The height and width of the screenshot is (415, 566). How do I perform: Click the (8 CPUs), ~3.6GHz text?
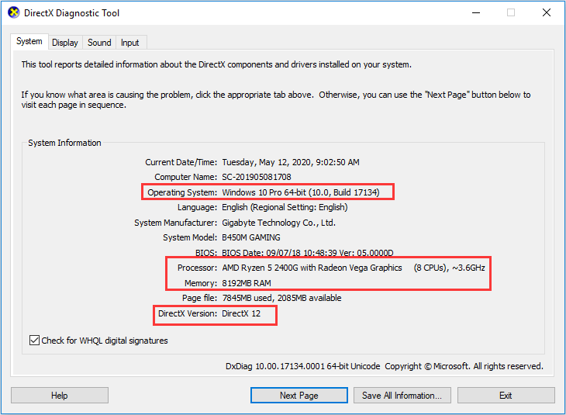coord(449,268)
